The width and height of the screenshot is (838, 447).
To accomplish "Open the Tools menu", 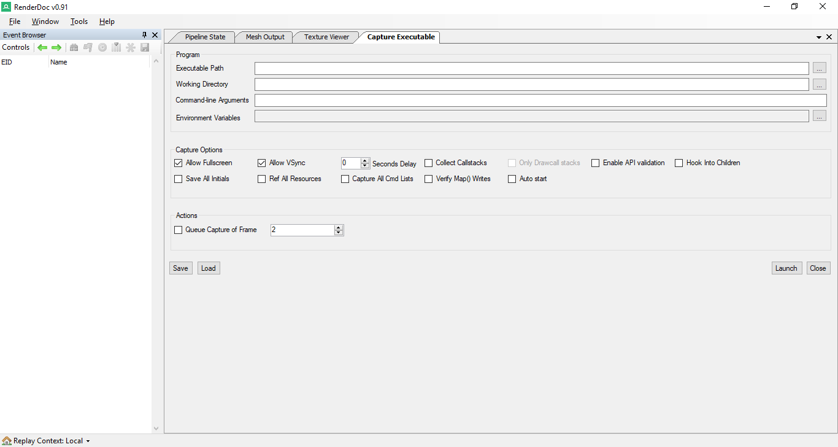I will coord(79,21).
